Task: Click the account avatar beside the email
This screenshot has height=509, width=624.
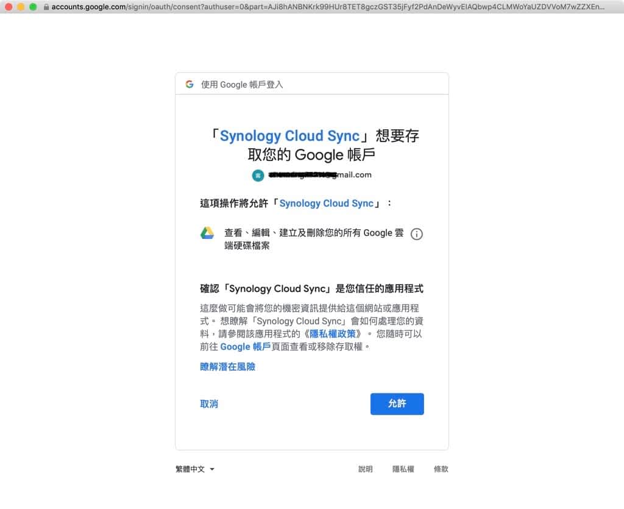Action: [258, 175]
